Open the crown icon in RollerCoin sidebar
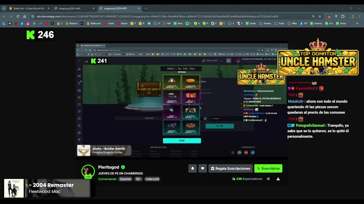Image resolution: width=364 pixels, height=204 pixels. [x=79, y=97]
